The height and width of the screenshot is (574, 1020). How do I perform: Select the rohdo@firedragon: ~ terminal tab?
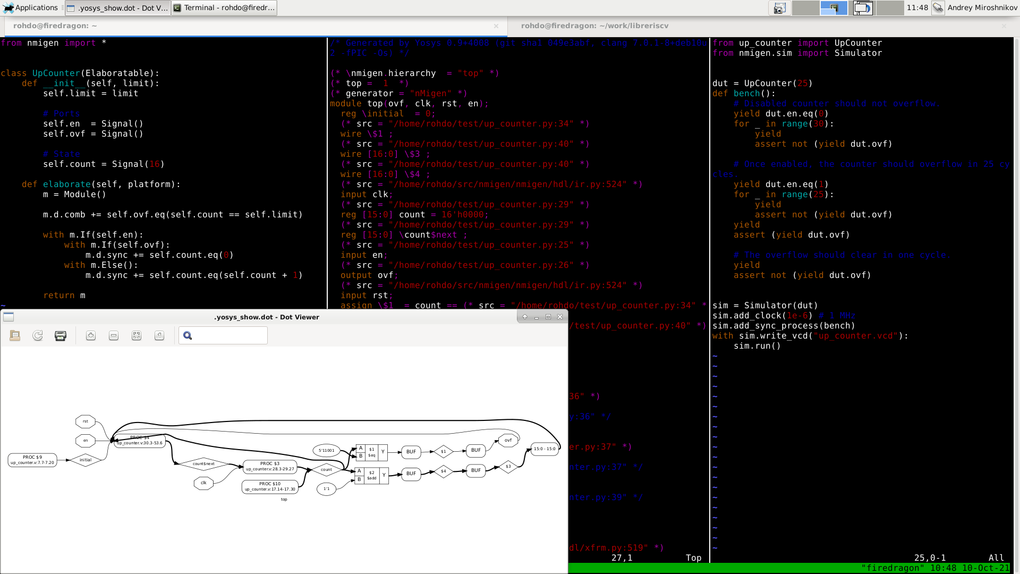pos(55,26)
